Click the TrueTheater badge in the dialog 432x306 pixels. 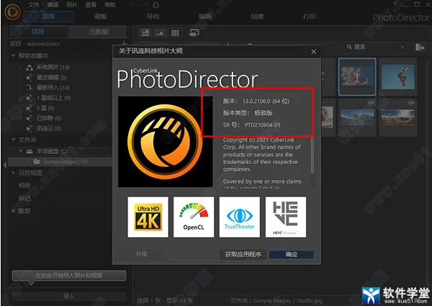point(240,217)
